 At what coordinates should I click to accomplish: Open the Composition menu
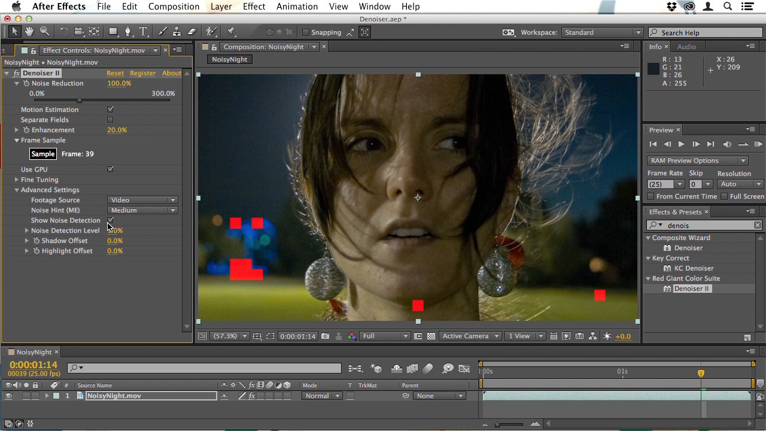point(174,7)
